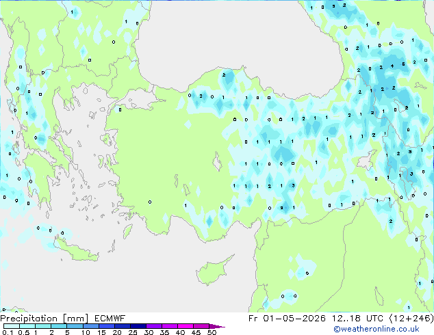Click the island of Crete on the map
Screen dimensions: 434x335
tap(77, 250)
